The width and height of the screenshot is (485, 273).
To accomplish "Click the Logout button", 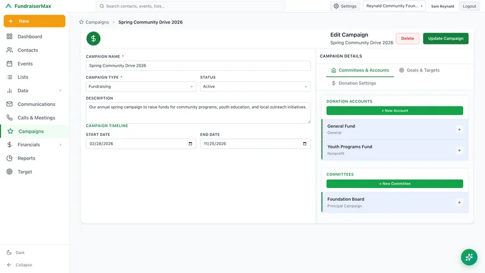I will [469, 6].
